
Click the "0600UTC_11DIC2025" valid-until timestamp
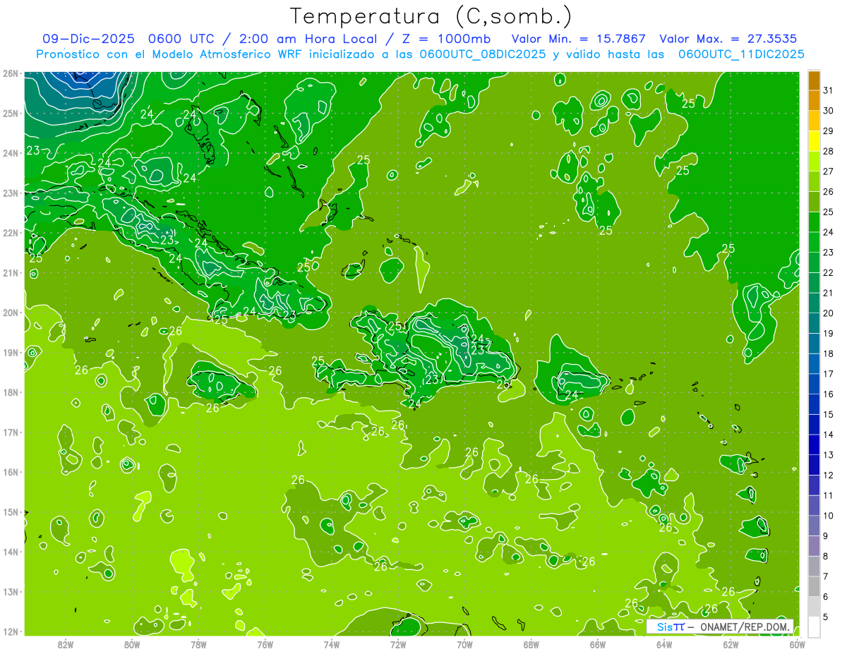[x=741, y=54]
